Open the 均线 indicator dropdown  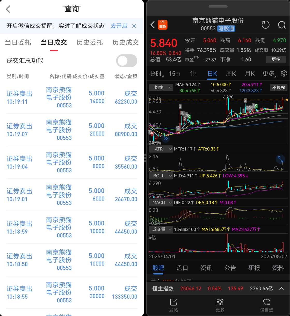pyautogui.click(x=161, y=88)
